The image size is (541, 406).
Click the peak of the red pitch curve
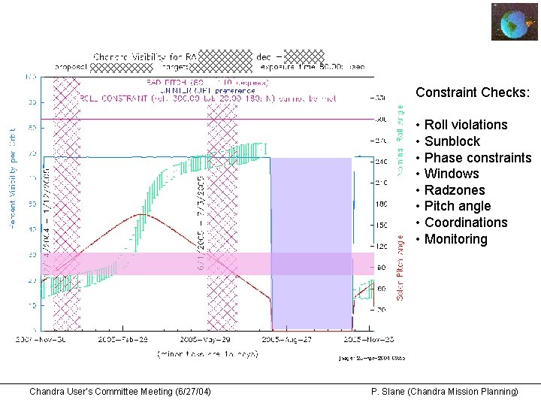coord(141,215)
